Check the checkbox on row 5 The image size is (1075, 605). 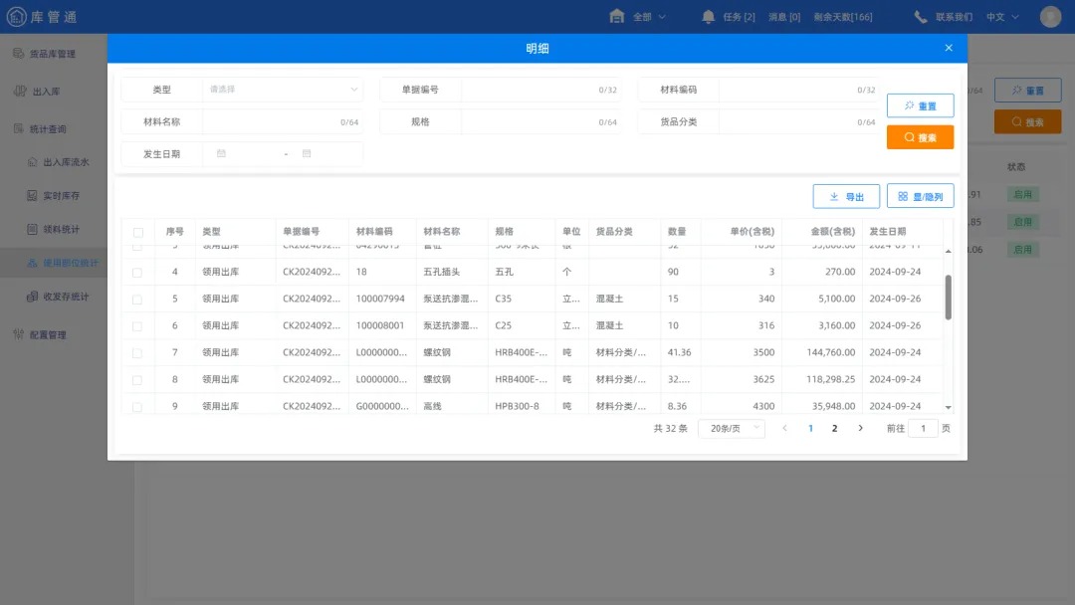coord(138,299)
